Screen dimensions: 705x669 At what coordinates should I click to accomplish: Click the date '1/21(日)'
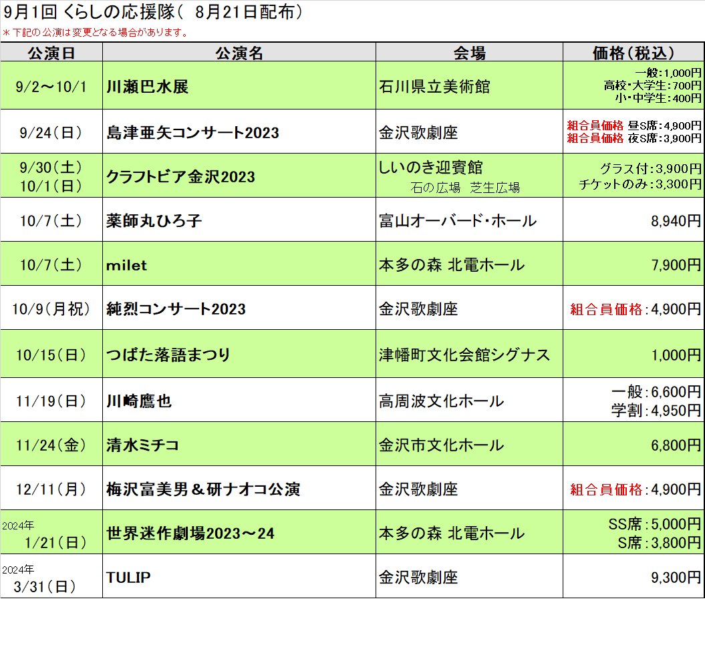(55, 542)
